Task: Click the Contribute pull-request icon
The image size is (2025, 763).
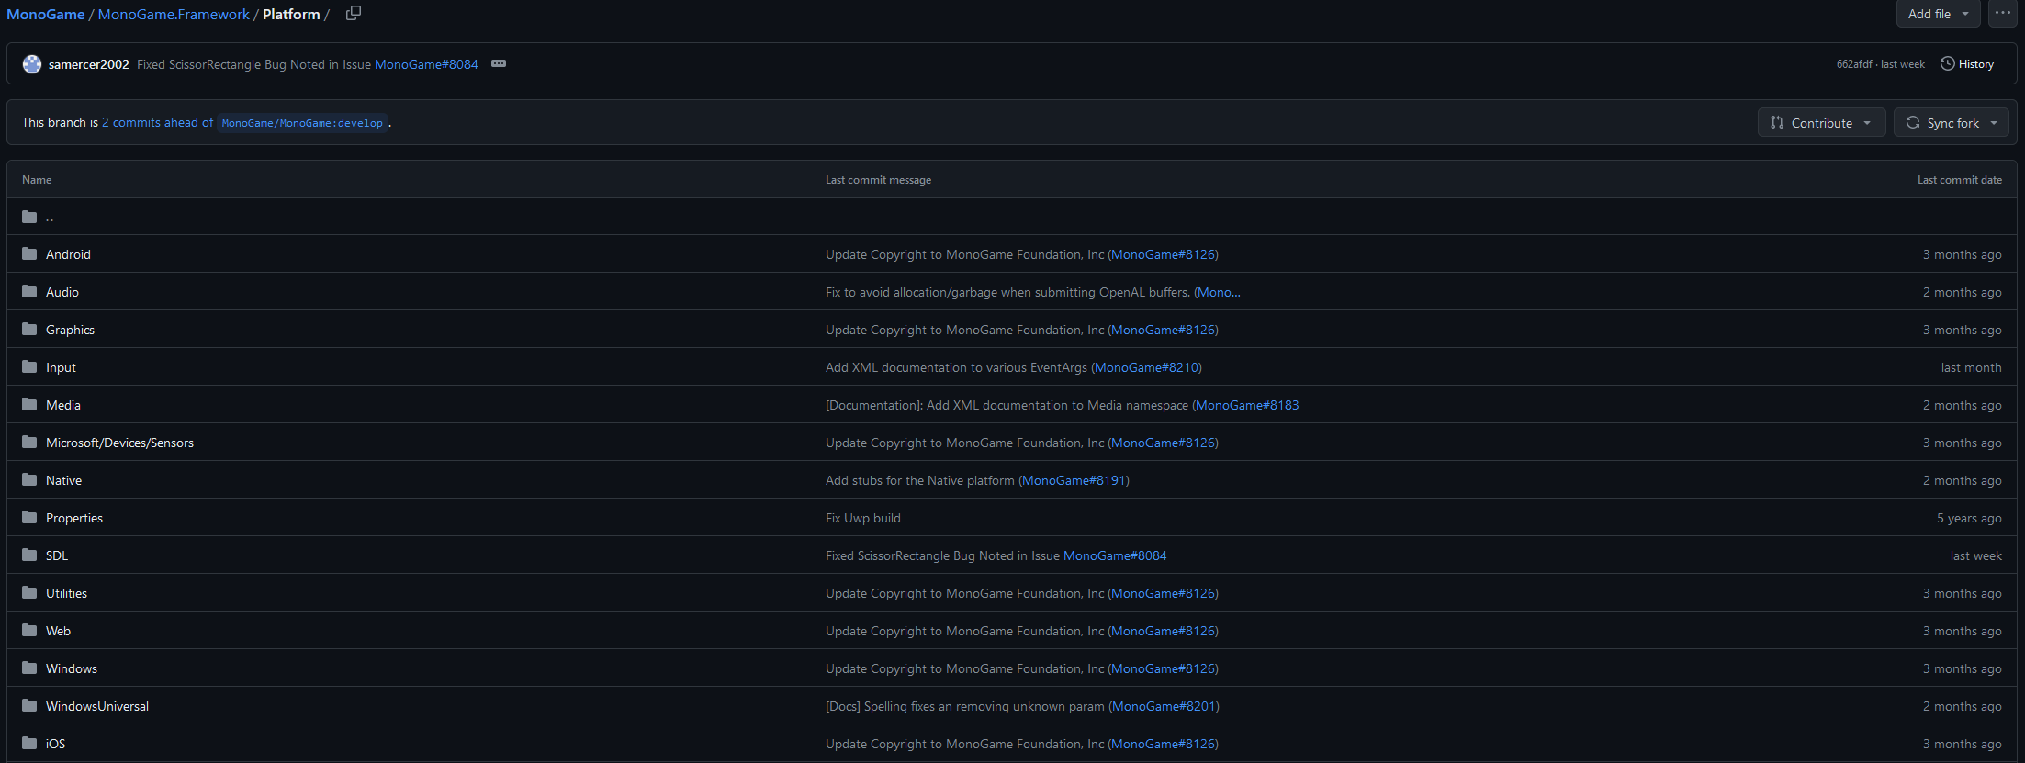Action: click(x=1777, y=122)
